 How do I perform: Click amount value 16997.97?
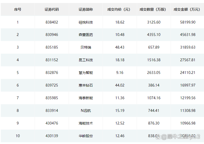[188, 85]
